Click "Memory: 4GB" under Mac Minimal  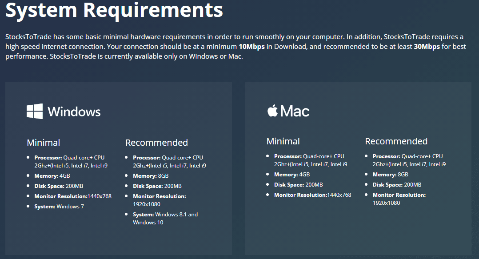[292, 175]
